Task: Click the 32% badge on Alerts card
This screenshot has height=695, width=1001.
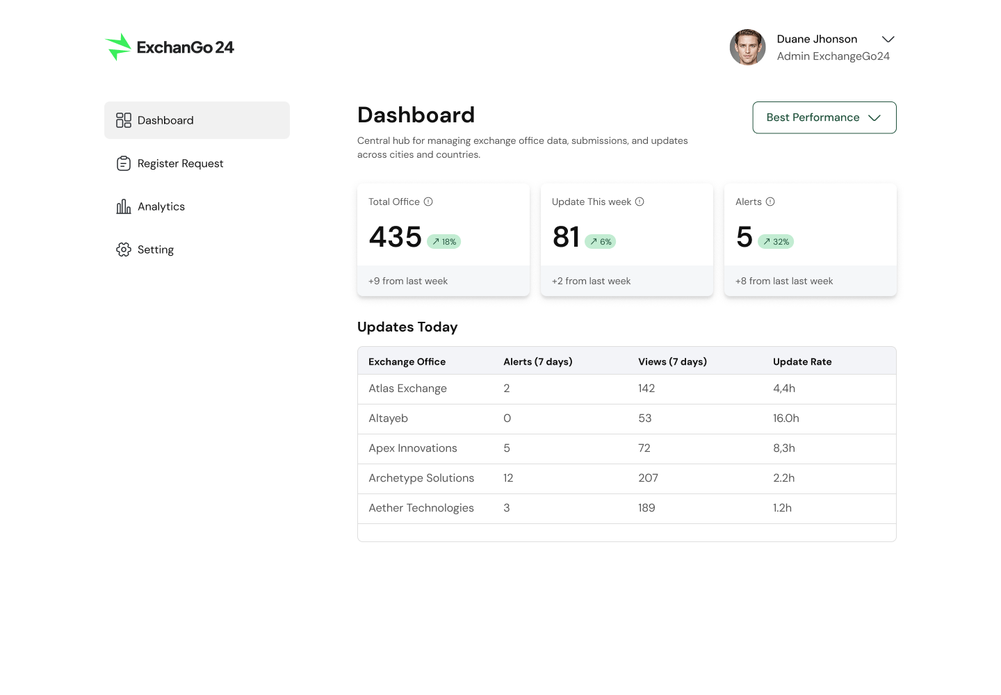Action: point(776,242)
